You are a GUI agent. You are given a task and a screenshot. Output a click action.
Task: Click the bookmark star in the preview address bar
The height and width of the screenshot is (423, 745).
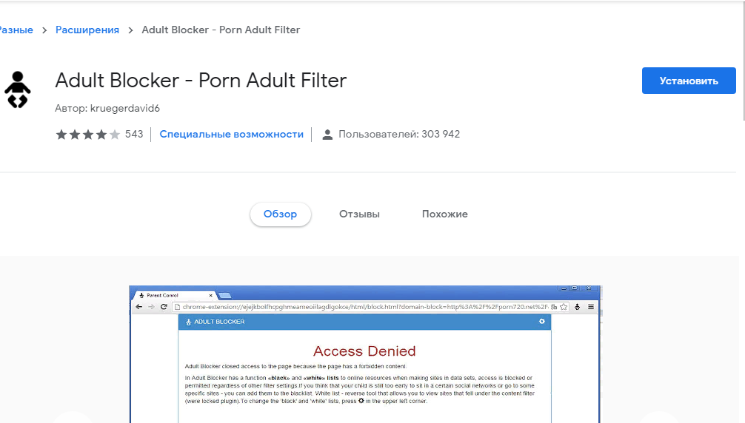(564, 307)
